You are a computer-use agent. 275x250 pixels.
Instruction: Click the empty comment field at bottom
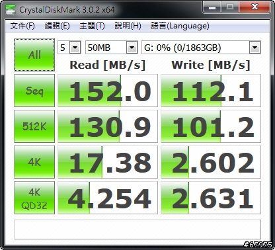pyautogui.click(x=137, y=229)
